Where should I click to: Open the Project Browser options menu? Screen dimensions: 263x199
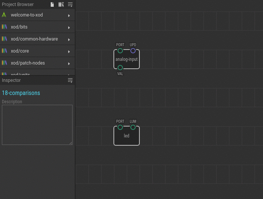(70, 5)
